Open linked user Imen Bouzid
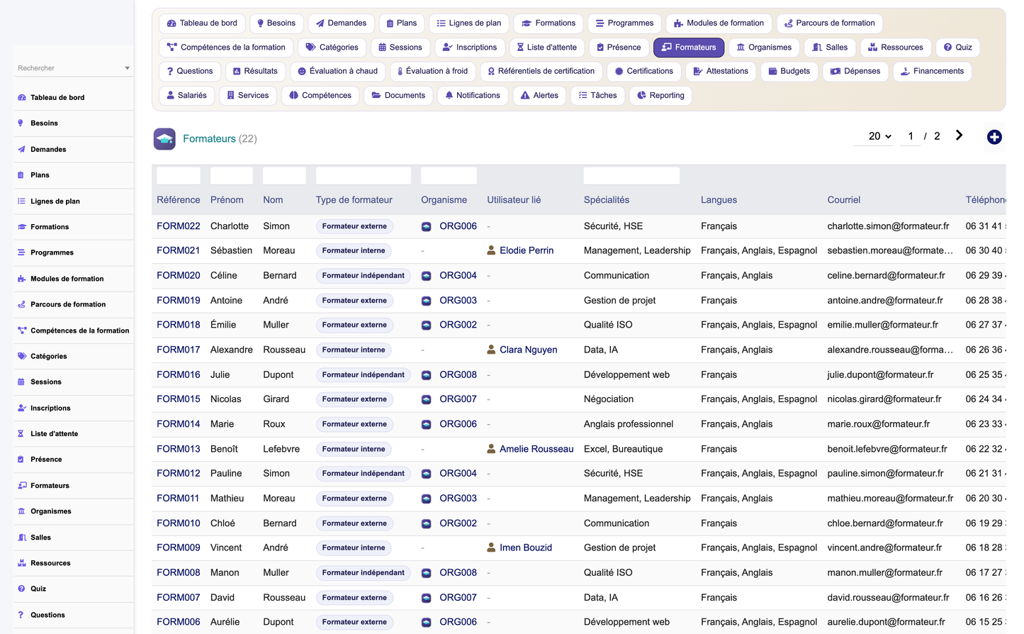 coord(526,547)
